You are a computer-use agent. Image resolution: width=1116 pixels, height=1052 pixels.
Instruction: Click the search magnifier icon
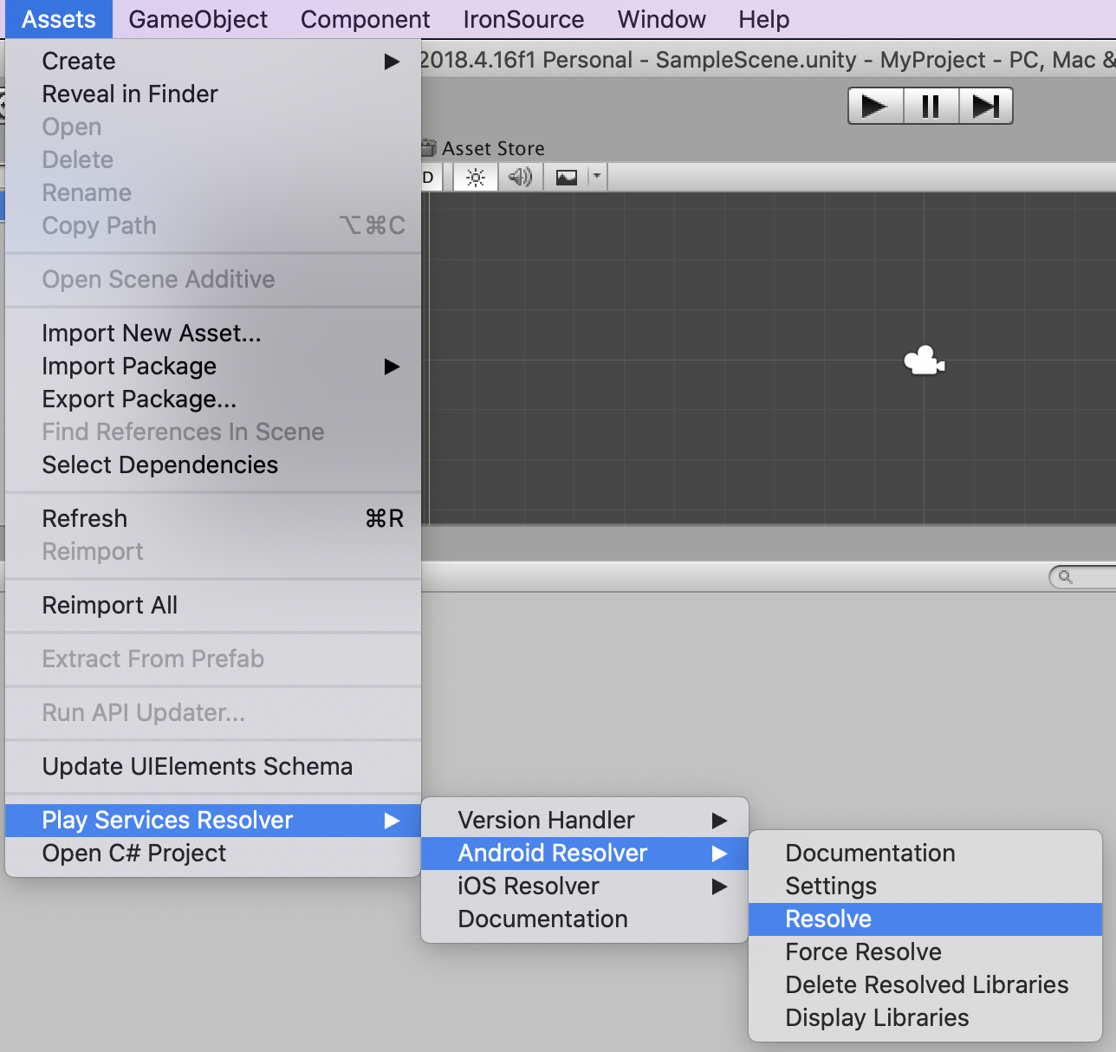[x=1064, y=576]
